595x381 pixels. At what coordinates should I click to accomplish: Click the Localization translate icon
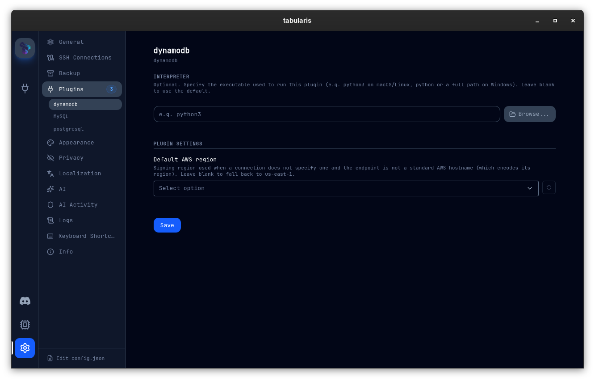tap(50, 174)
